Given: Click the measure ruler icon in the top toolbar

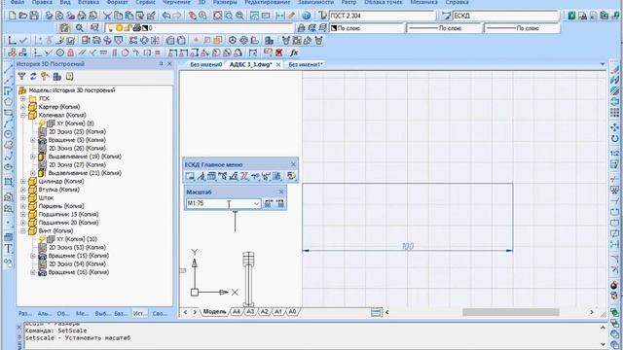Looking at the screenshot, I should (x=291, y=16).
